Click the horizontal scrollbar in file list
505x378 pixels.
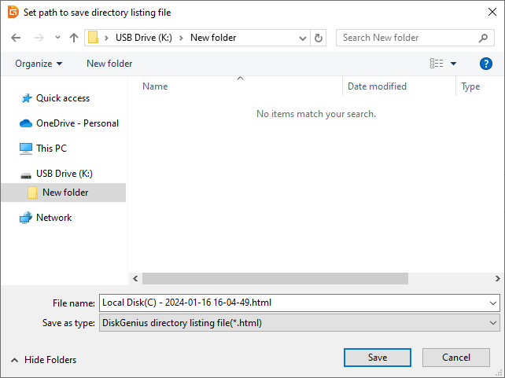coord(275,278)
